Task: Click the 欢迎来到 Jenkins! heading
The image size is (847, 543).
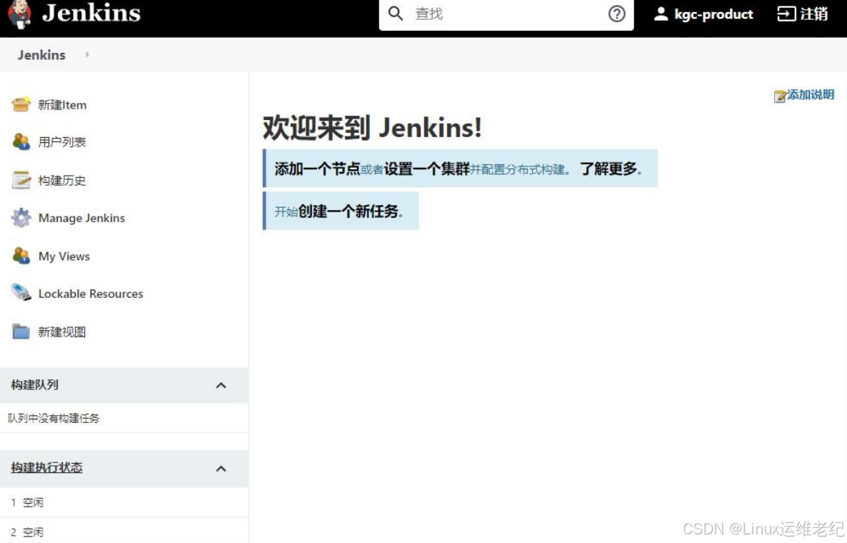Action: click(x=372, y=128)
